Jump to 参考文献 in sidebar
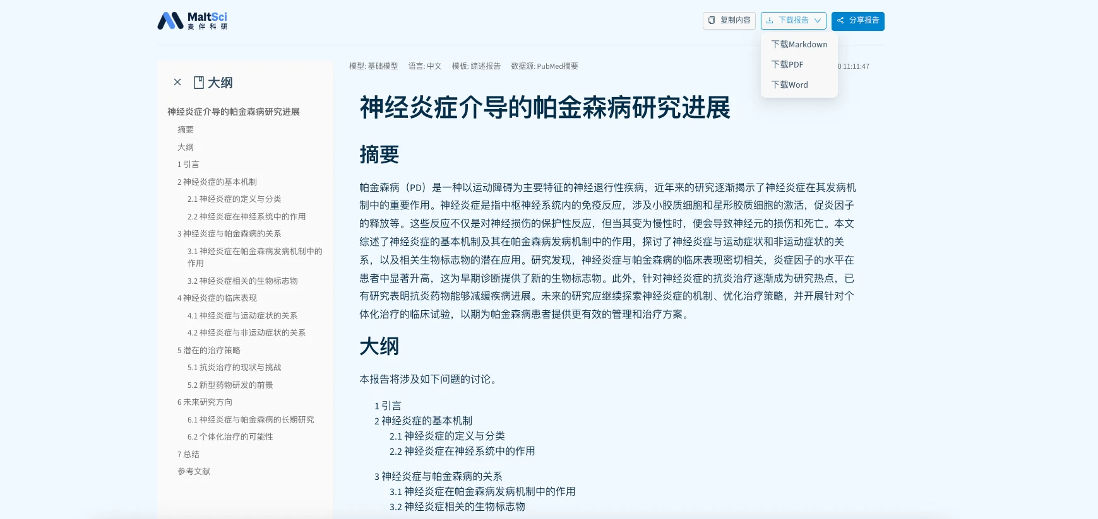 click(194, 471)
